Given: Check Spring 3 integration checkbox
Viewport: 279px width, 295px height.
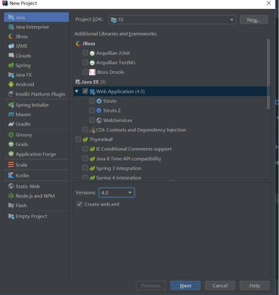Looking at the screenshot, I should coord(85,168).
